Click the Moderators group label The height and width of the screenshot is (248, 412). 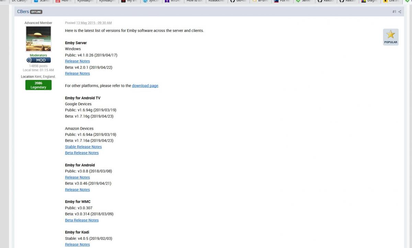click(x=38, y=55)
